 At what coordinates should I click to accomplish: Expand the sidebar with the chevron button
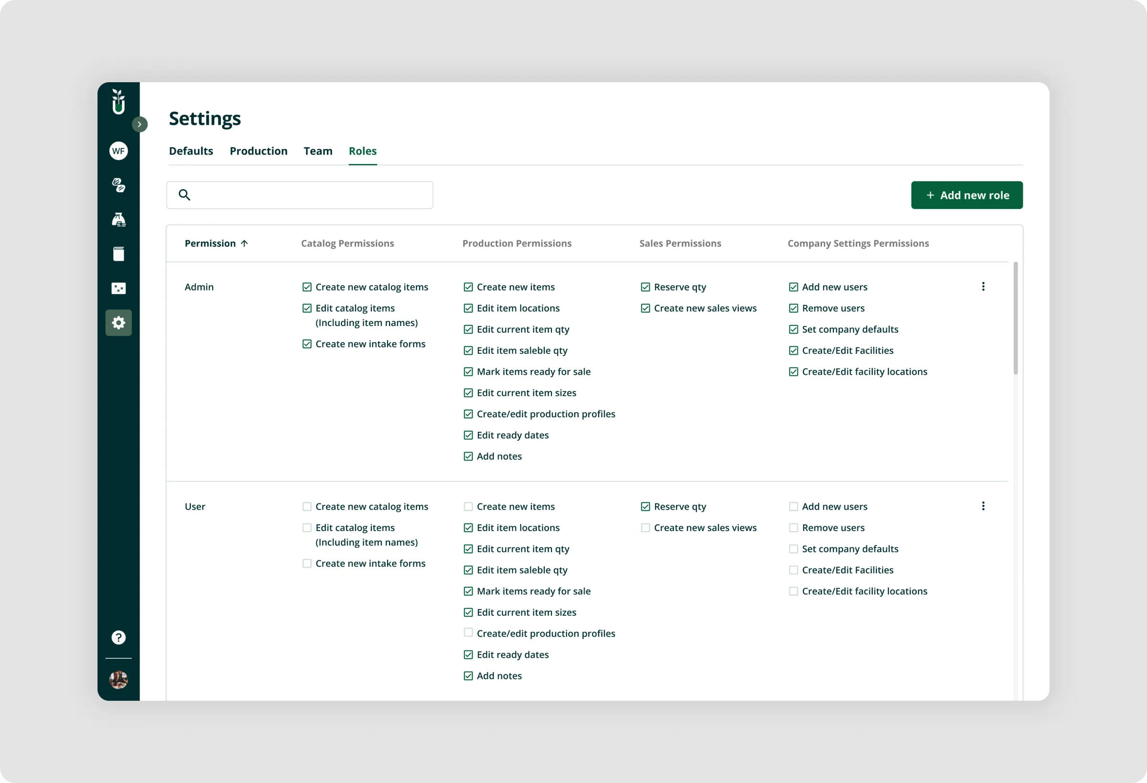[x=140, y=124]
